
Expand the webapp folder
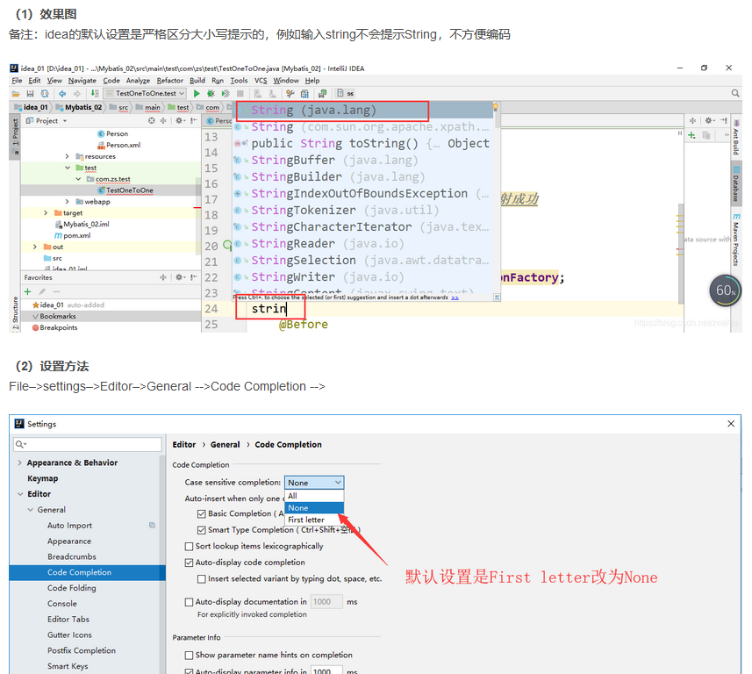[68, 202]
